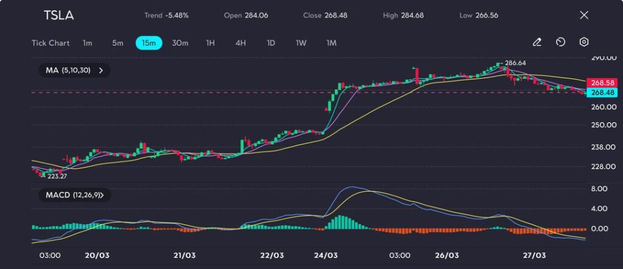Choose the 1M monthly timeframe

tap(332, 43)
